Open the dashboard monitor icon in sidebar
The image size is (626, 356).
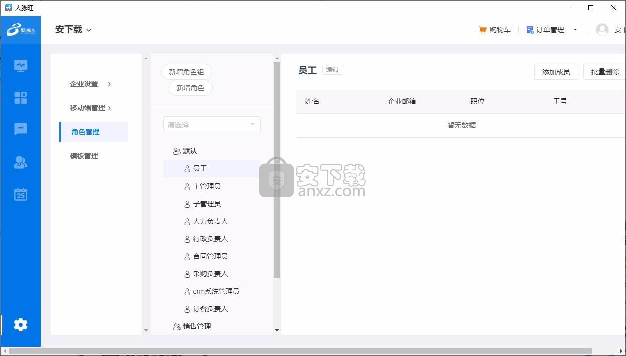21,66
